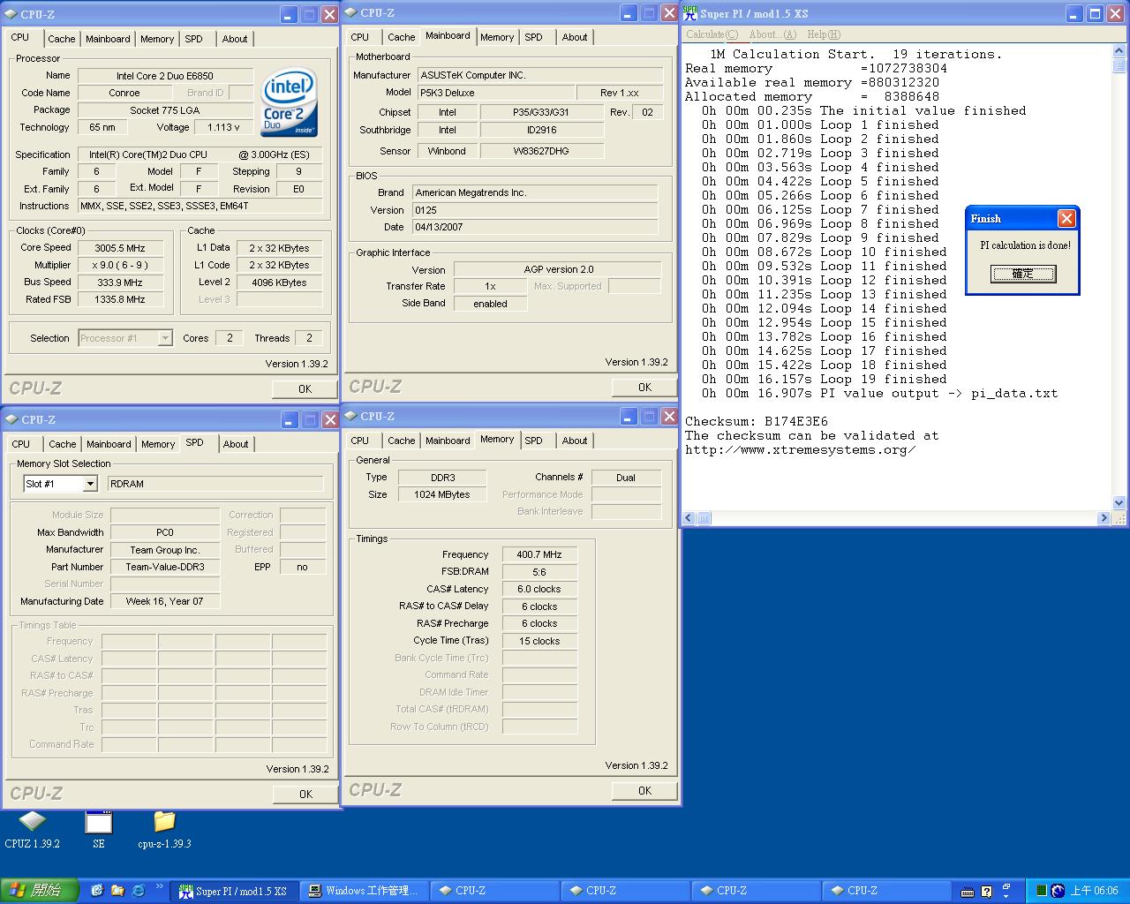Switch to SPD tab in top-left CPU-Z

coord(194,39)
